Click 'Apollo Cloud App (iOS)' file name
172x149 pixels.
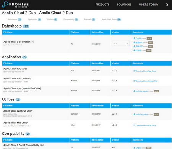click(x=15, y=68)
